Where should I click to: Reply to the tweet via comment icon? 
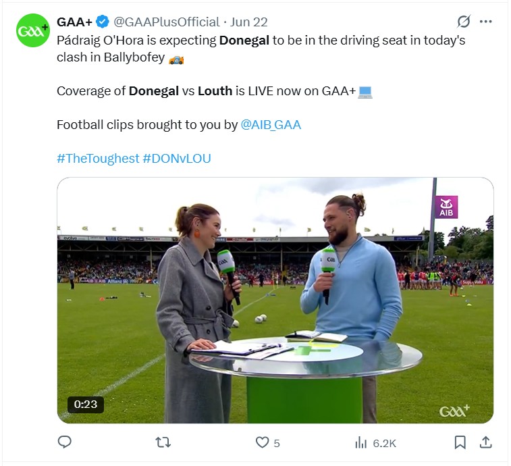point(65,442)
